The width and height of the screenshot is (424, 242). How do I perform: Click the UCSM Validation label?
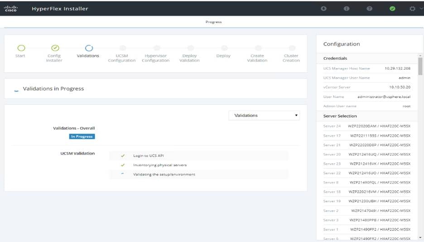(x=77, y=153)
